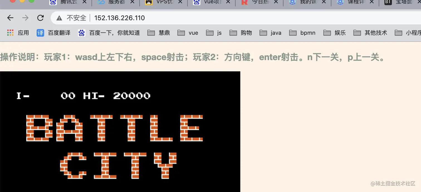Go back to the previous page

pyautogui.click(x=10, y=18)
